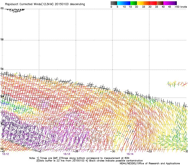Click the latitude label 50
This screenshot has height=165, width=188.
[2, 149]
